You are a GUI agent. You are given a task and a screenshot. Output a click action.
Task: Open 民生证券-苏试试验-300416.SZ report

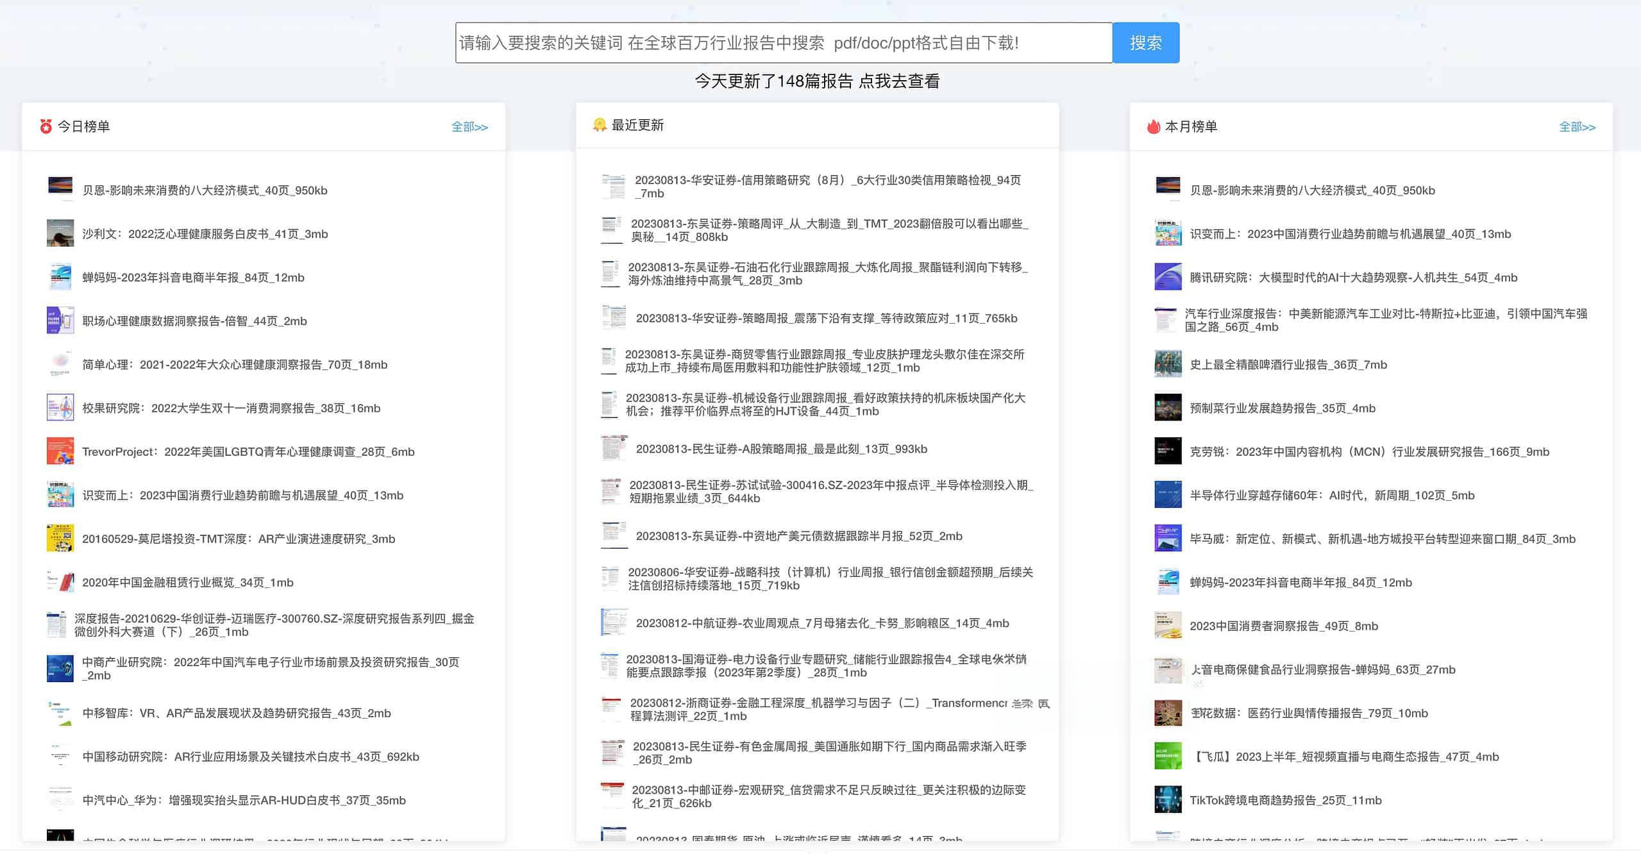[831, 492]
